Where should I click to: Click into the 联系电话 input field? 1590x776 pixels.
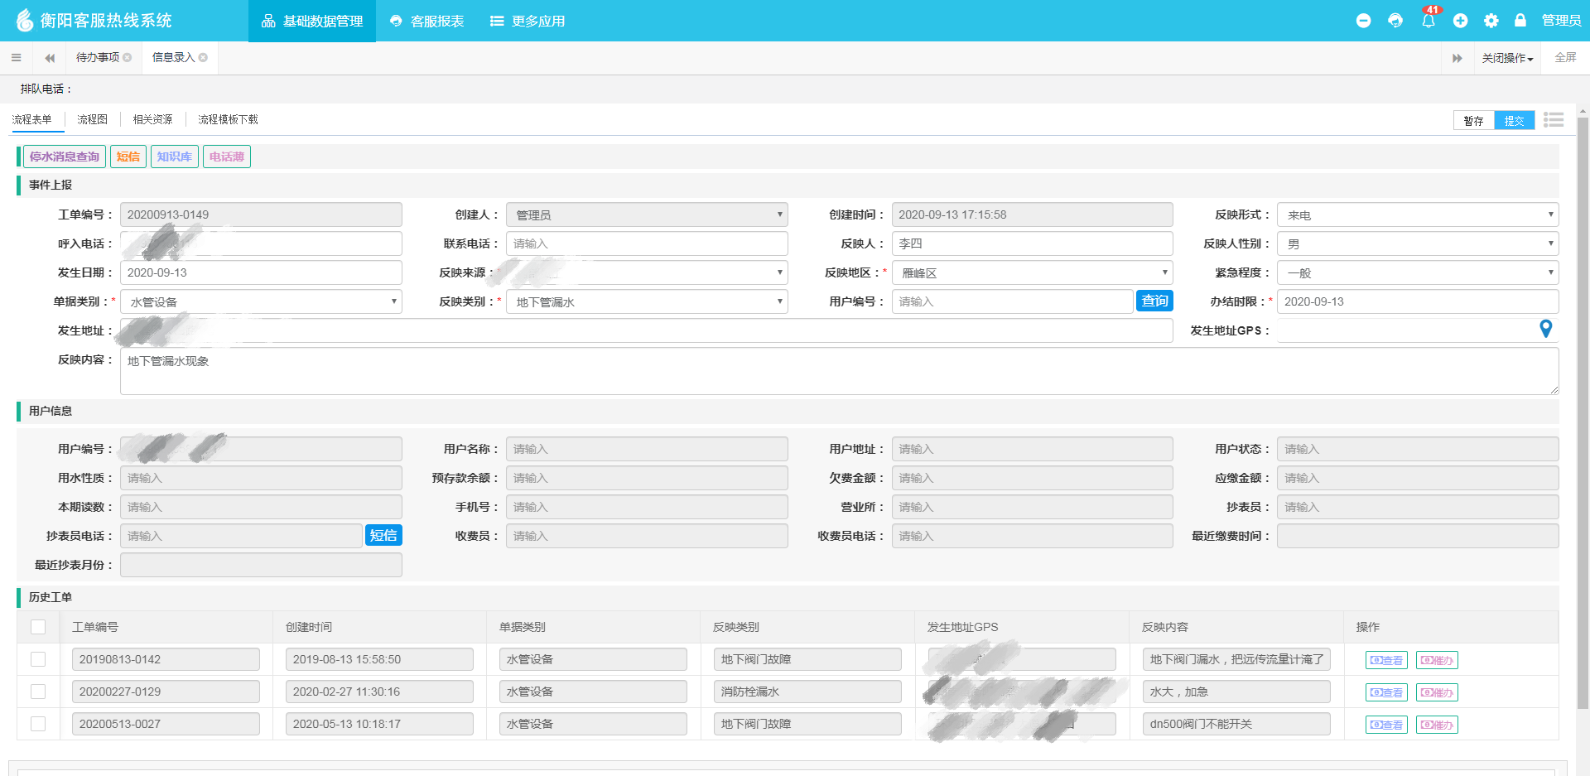coord(646,243)
